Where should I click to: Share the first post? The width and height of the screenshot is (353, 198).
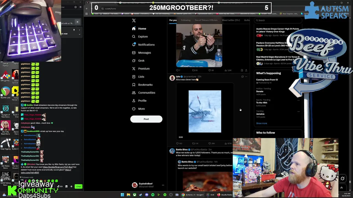pos(246,70)
